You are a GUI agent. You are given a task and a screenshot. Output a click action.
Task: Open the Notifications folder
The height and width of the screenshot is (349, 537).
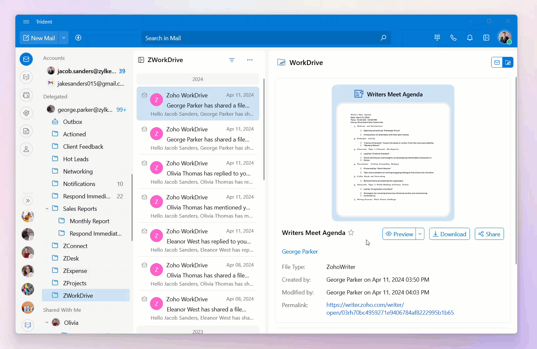click(x=86, y=184)
